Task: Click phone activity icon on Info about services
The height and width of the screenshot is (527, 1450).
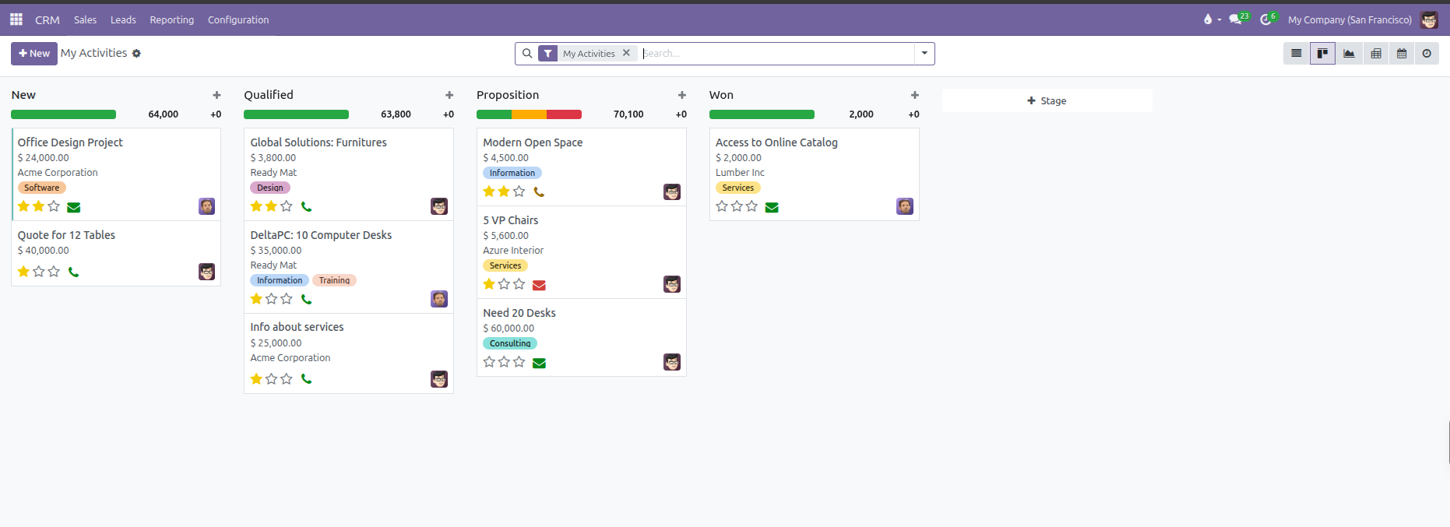Action: [307, 379]
